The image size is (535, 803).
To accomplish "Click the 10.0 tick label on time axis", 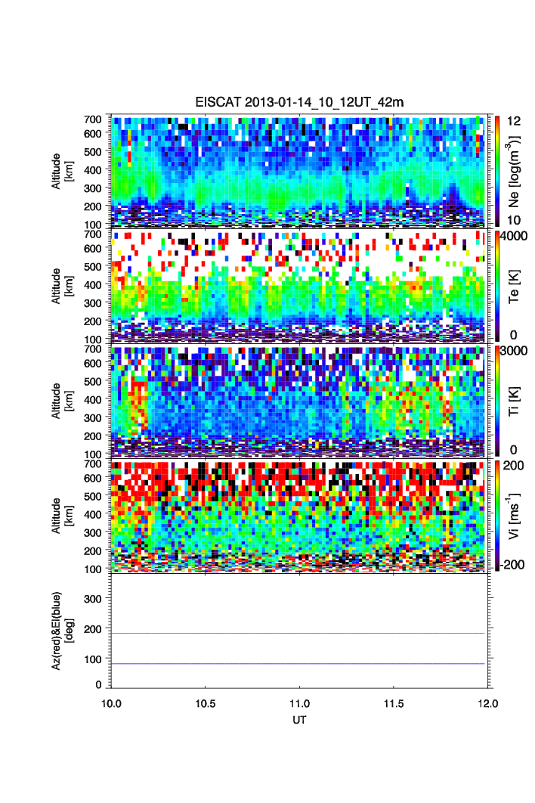I will click(111, 704).
